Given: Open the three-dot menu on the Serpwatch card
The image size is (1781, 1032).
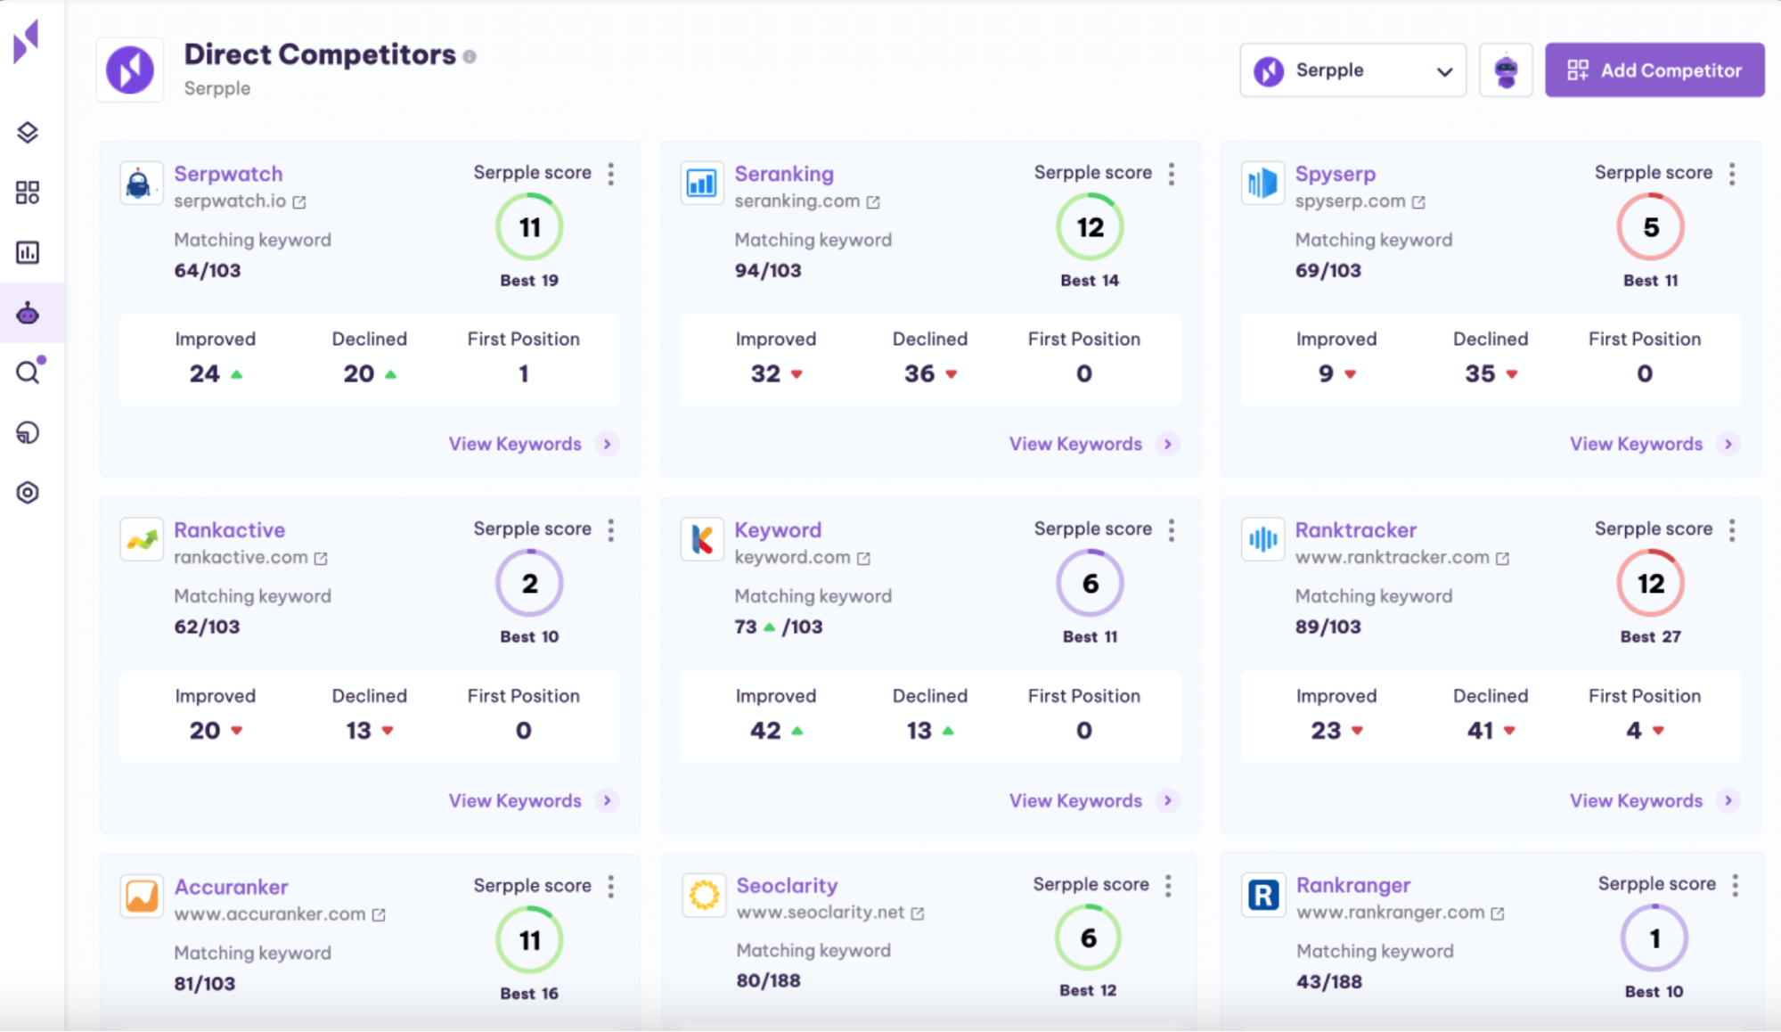Looking at the screenshot, I should pyautogui.click(x=611, y=174).
